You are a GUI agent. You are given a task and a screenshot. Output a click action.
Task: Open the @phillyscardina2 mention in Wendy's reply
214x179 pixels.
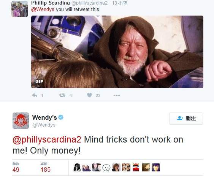(x=47, y=140)
